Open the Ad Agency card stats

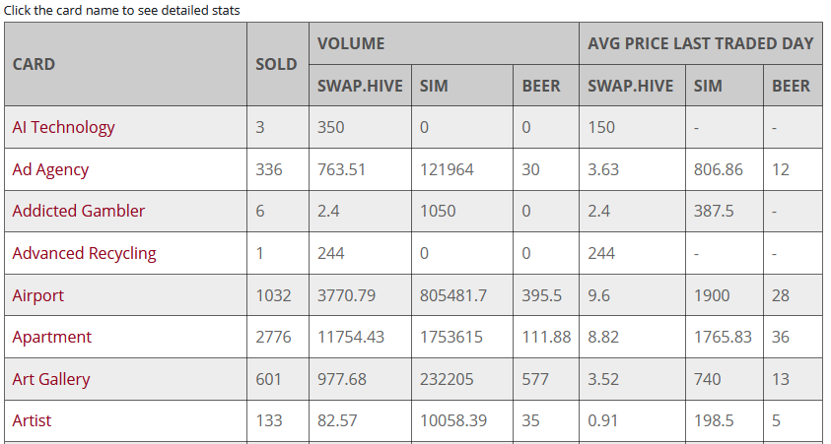(50, 169)
